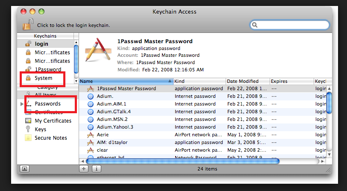The width and height of the screenshot is (347, 191).
Task: Click the plus button to add item
Action: click(x=84, y=169)
